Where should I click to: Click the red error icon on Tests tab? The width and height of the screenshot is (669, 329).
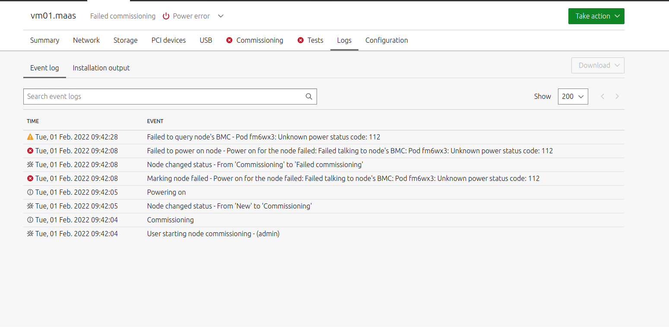(x=301, y=40)
